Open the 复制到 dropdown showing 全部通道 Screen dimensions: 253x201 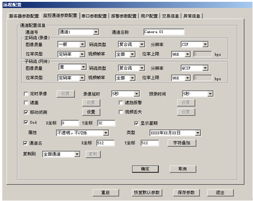tap(61, 154)
